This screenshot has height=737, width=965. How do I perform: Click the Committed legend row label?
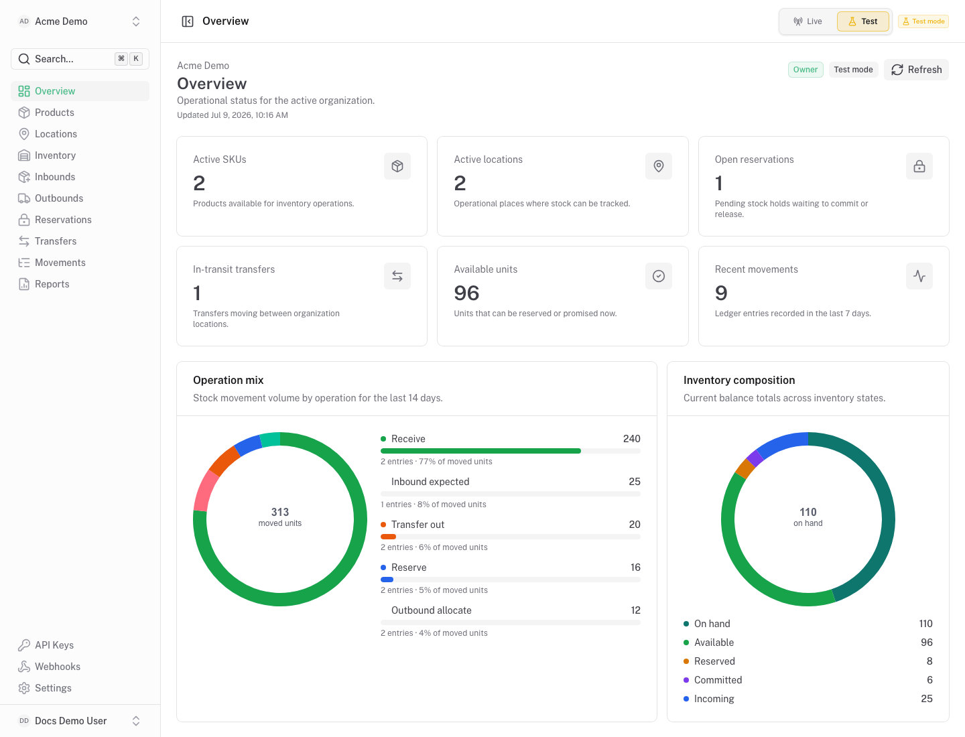tap(718, 680)
